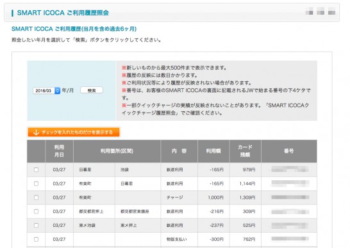The height and width of the screenshot is (248, 350).
Task: Click the note about クイックチャージの実績
Action: [215, 109]
